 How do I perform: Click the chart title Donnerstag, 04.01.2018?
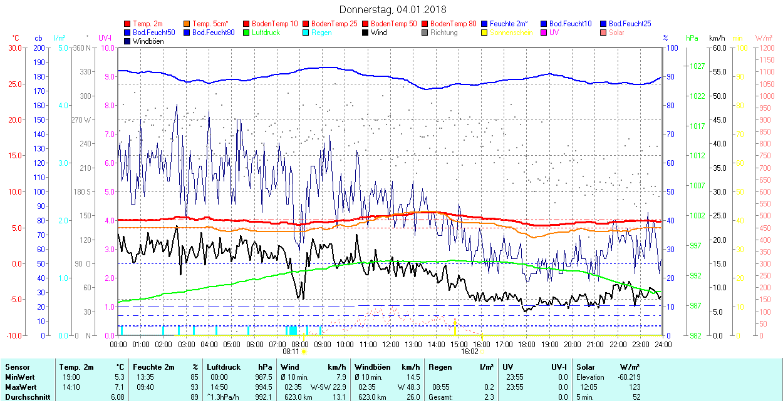pos(393,9)
